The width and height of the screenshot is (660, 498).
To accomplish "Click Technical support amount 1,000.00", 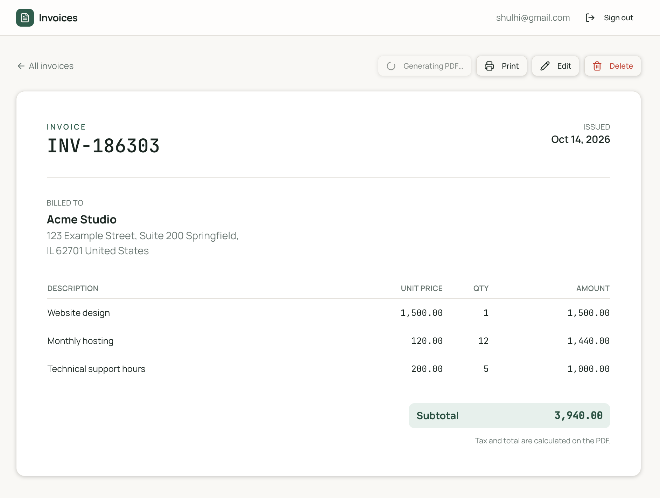I will [x=589, y=369].
